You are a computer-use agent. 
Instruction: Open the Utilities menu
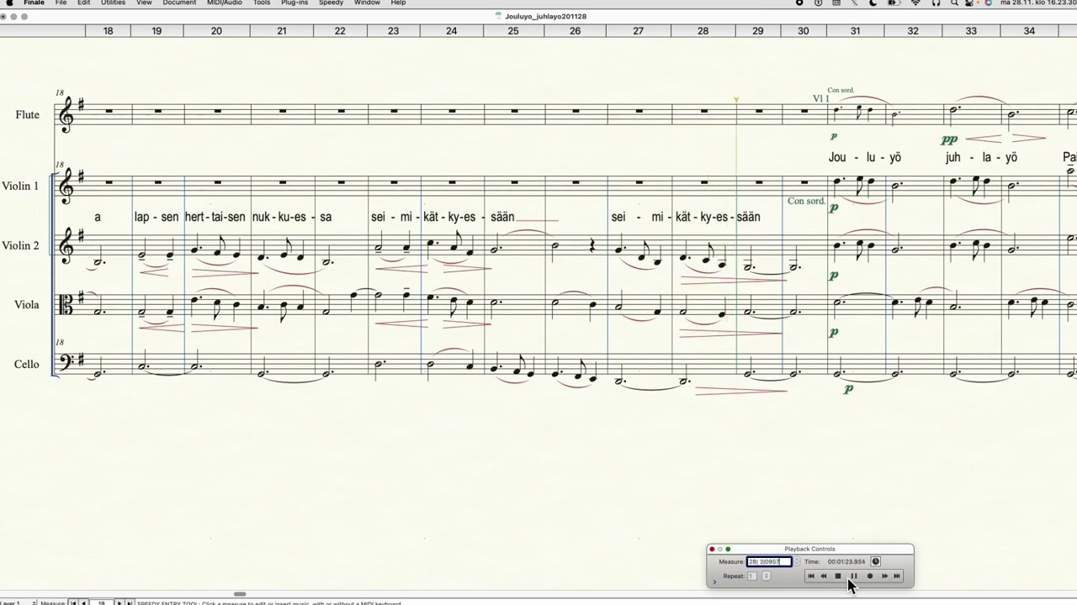coord(114,3)
